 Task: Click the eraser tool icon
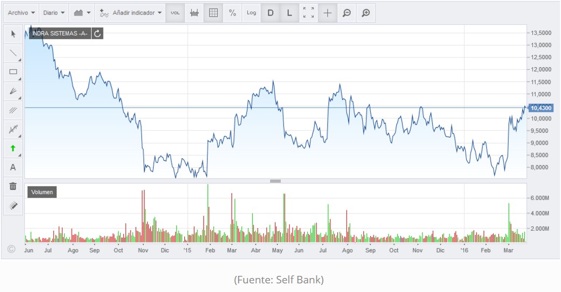[13, 205]
